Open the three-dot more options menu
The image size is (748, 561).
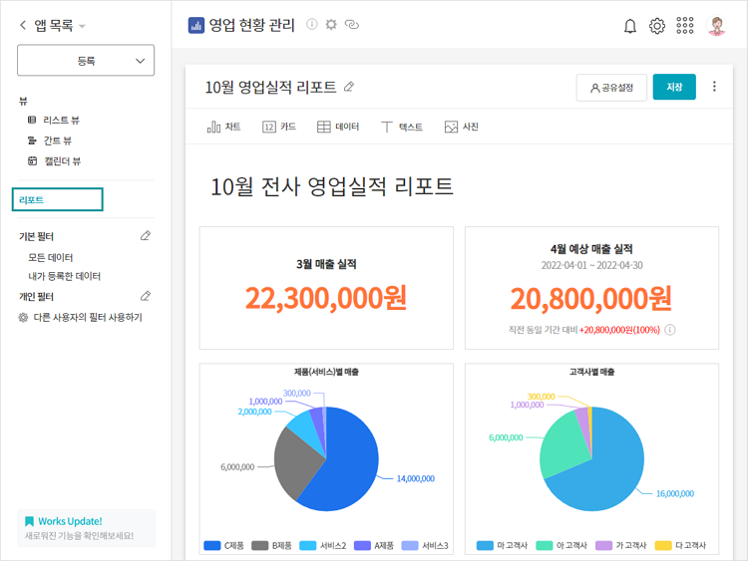click(x=714, y=88)
